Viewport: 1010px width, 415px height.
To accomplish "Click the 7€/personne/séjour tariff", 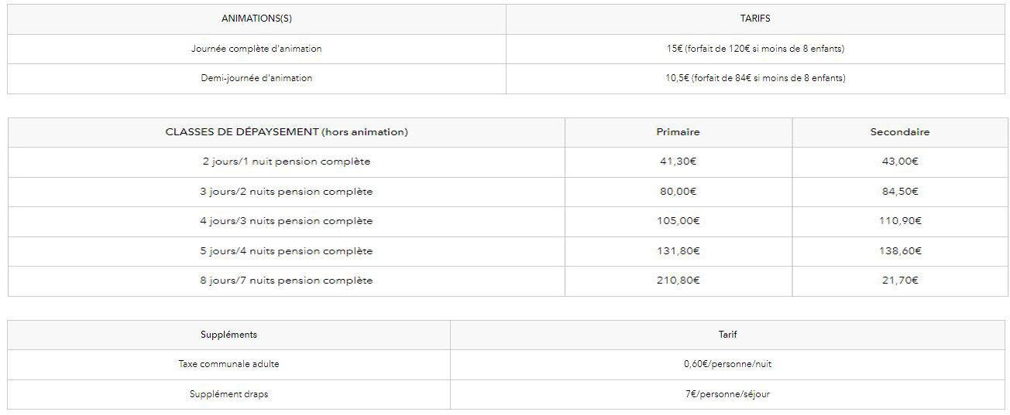I will [727, 394].
